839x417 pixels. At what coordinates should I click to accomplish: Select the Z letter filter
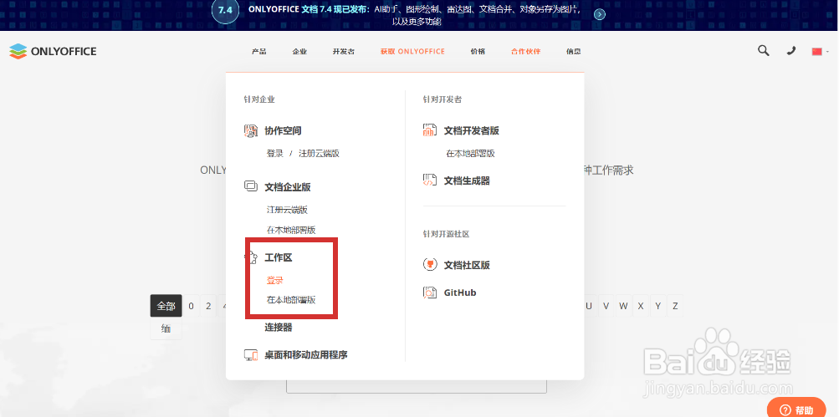(675, 306)
